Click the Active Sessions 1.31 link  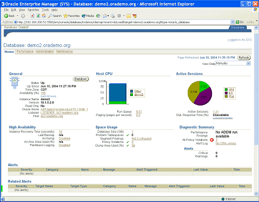click(x=216, y=112)
